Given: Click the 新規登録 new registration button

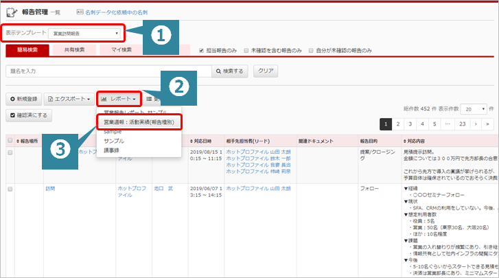Looking at the screenshot, I should pos(23,99).
